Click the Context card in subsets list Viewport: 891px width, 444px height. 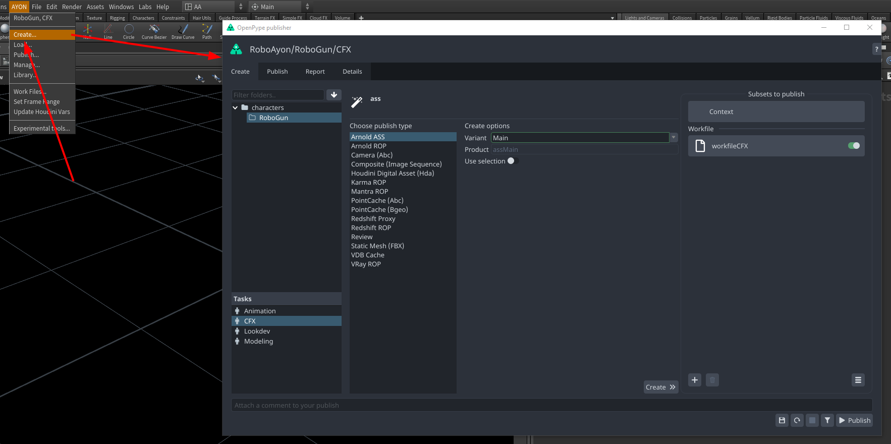(776, 112)
